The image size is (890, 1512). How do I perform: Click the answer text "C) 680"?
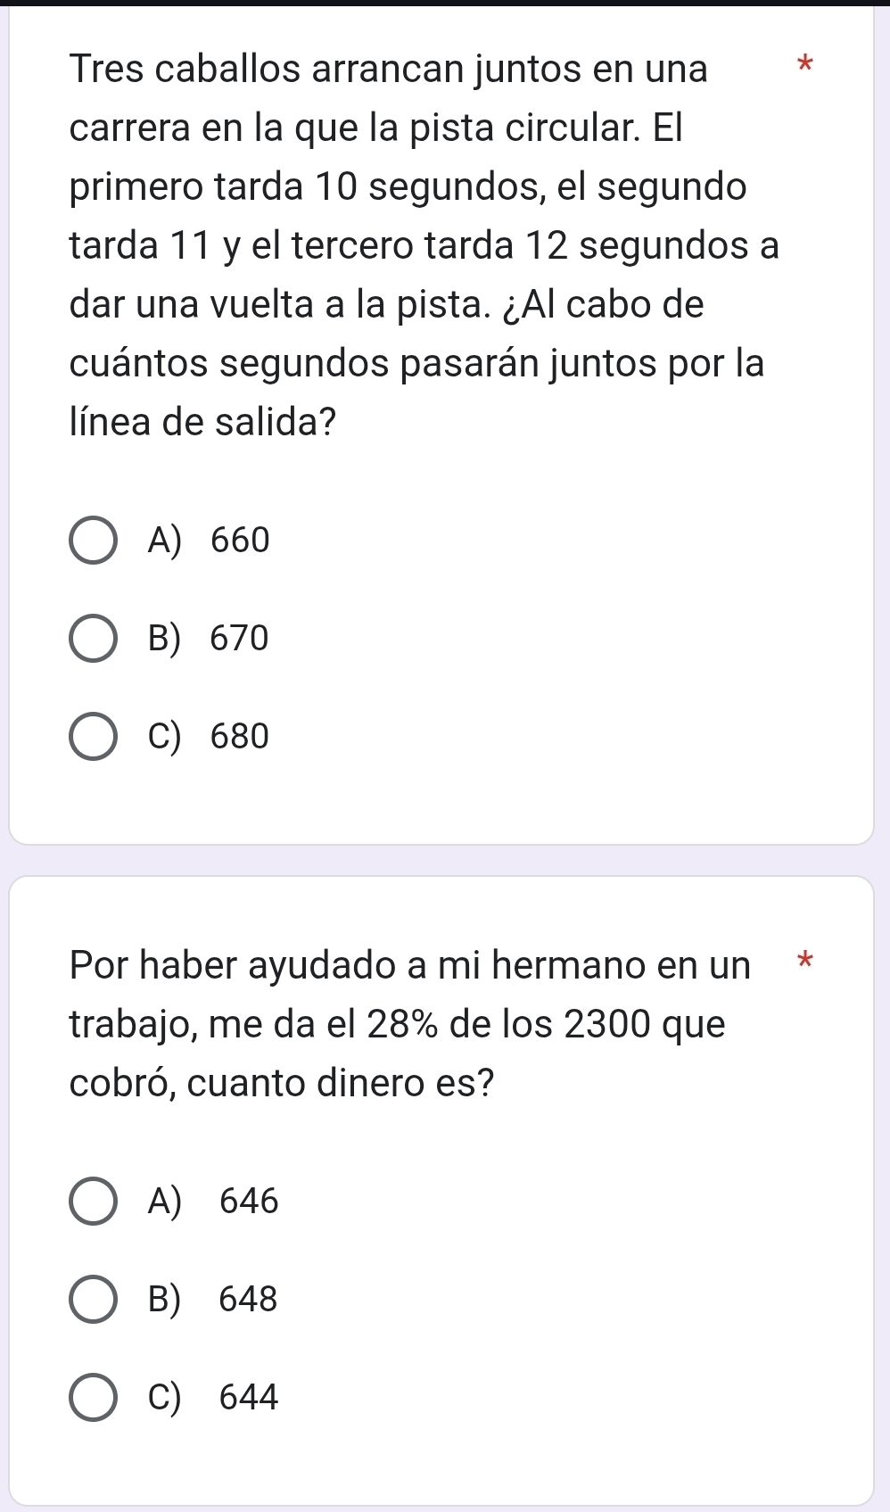[x=210, y=737]
